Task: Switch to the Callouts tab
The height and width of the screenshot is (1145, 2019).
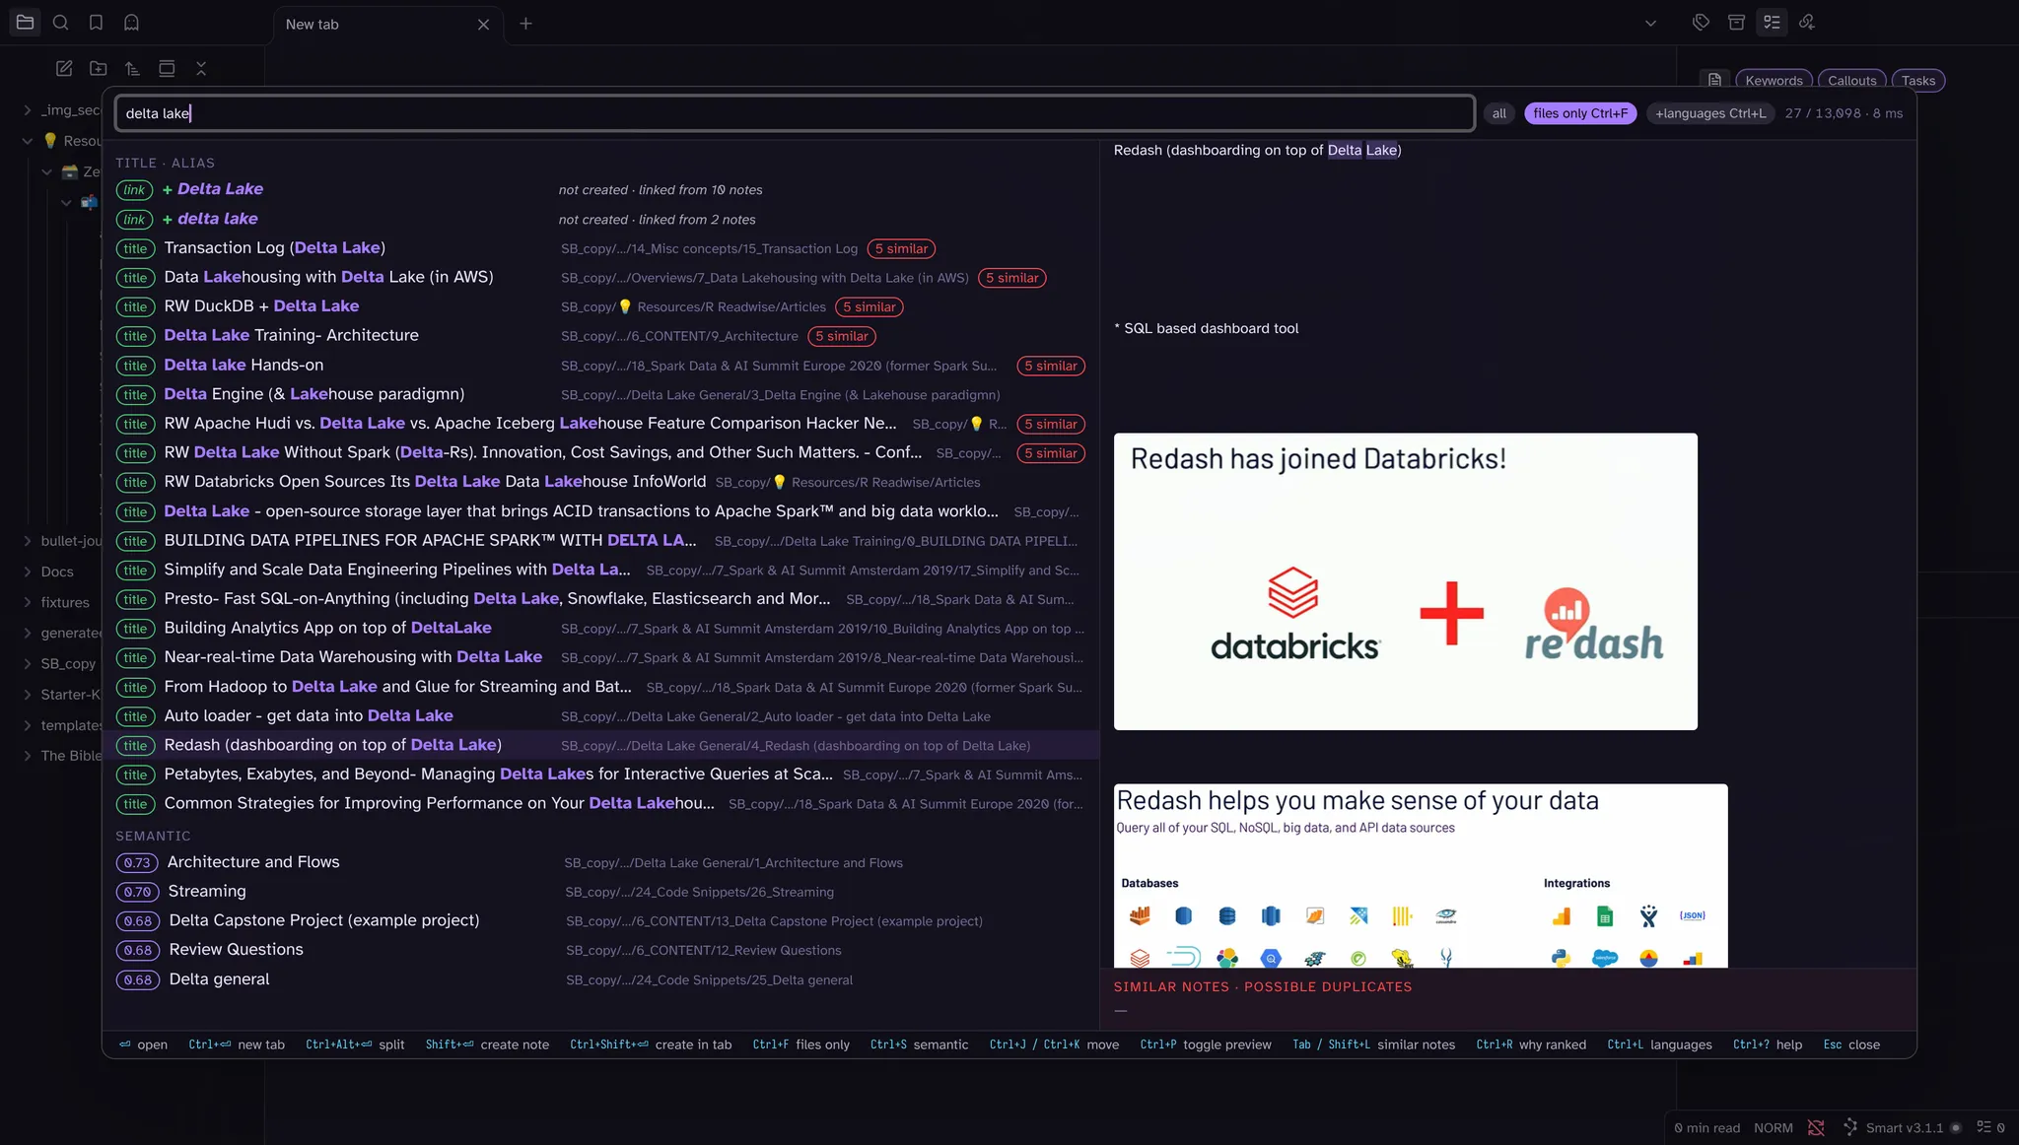Action: [x=1851, y=81]
